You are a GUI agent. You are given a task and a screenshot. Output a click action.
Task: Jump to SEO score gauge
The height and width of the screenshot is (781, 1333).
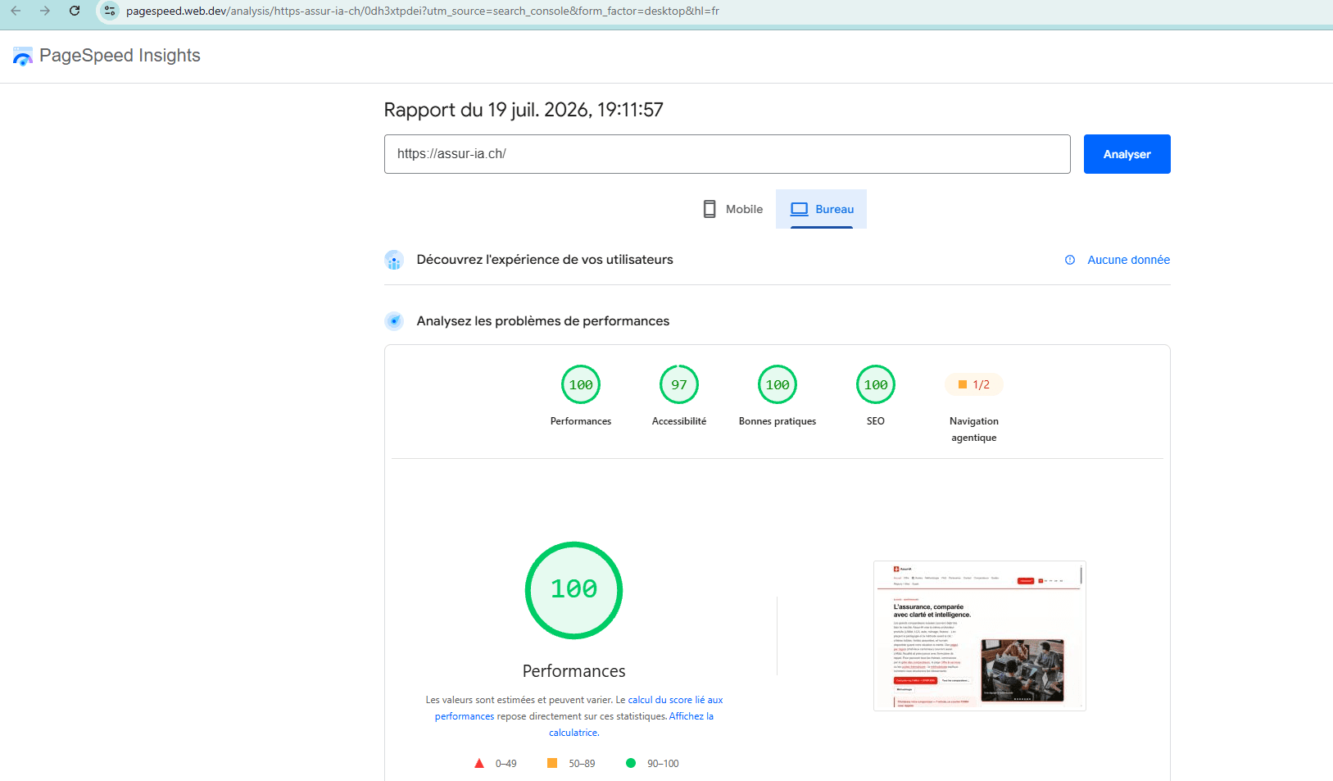[x=876, y=384]
